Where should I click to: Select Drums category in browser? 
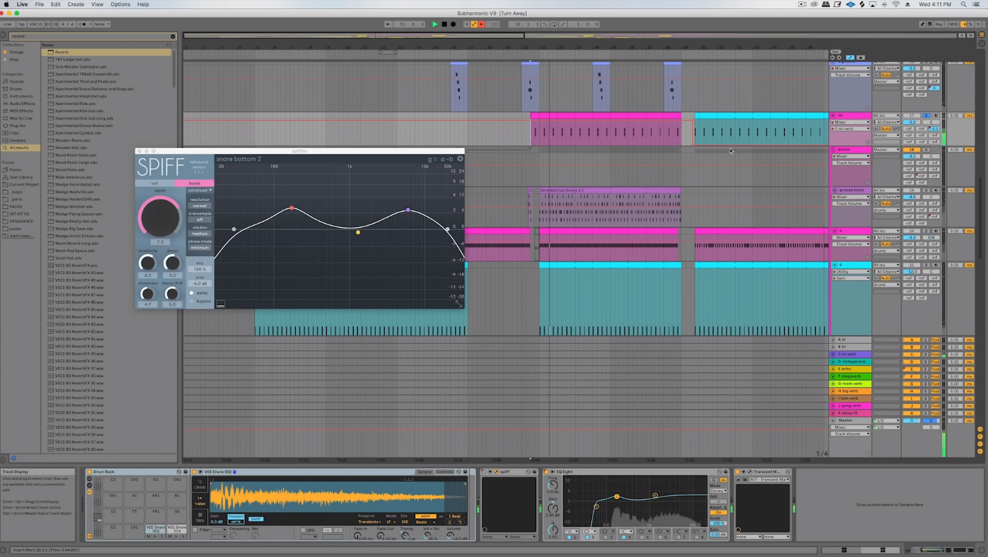click(x=16, y=89)
